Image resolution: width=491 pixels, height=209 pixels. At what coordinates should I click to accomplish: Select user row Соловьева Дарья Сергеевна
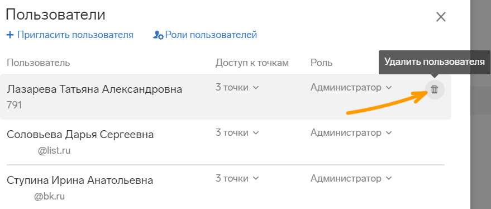tap(226, 142)
